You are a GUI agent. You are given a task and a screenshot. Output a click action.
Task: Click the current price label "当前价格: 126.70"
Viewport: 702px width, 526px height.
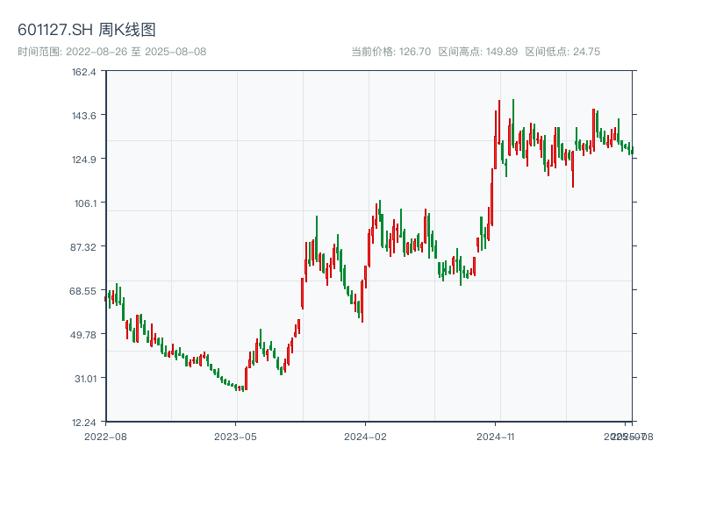click(390, 52)
